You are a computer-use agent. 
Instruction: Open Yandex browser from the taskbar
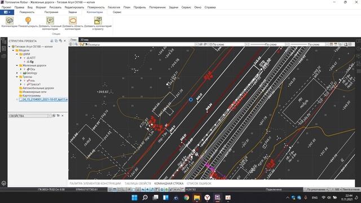(207, 197)
